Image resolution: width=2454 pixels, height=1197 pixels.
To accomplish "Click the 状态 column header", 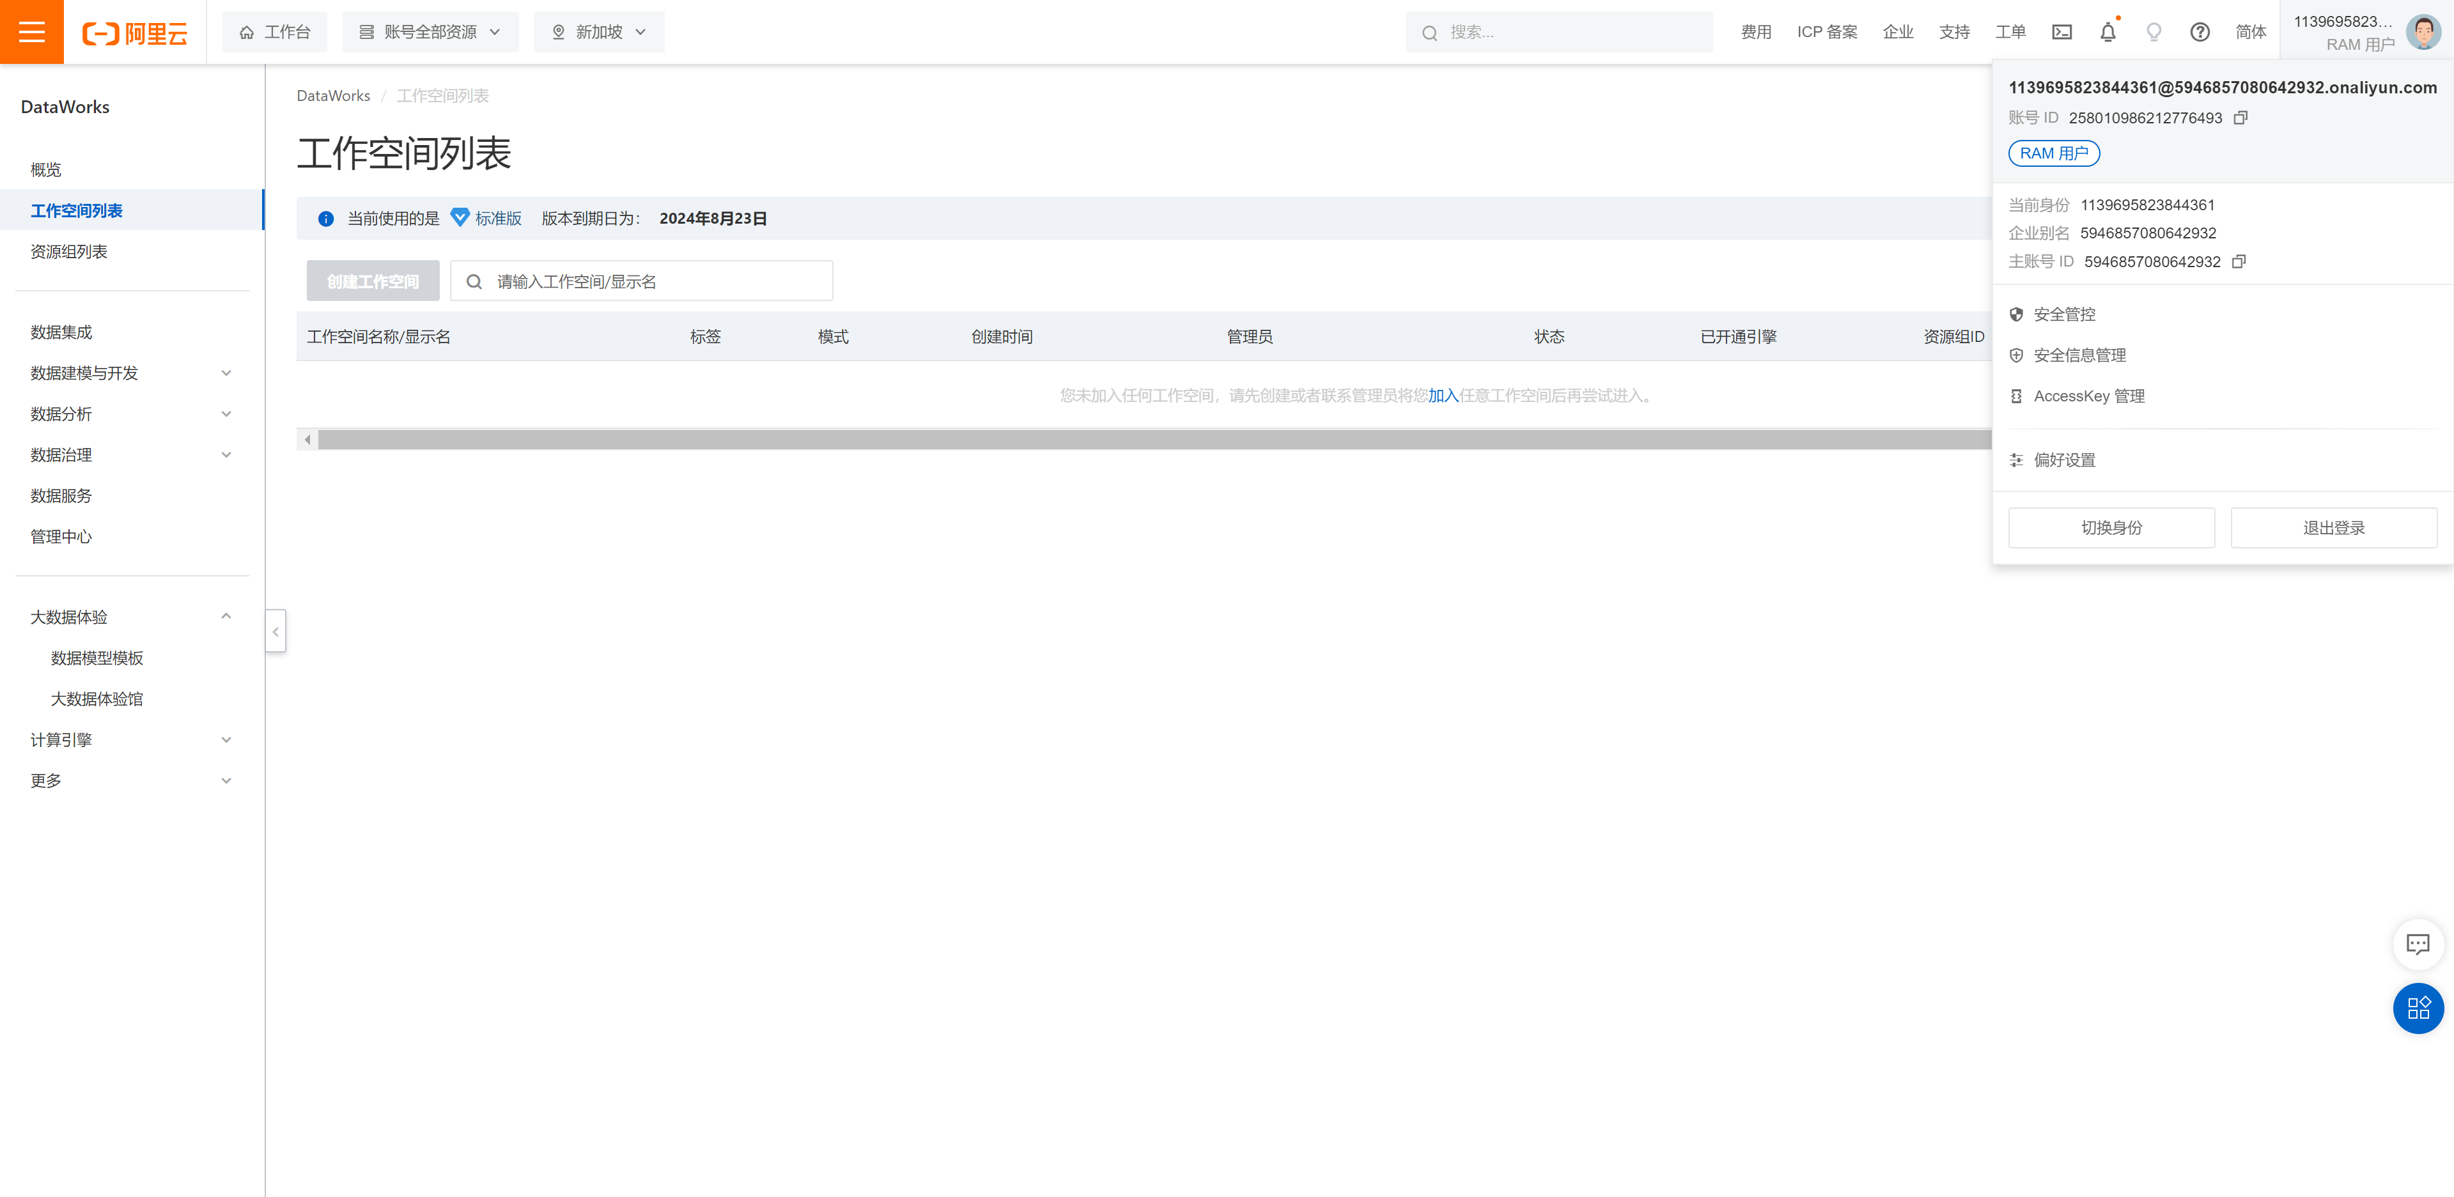I will pyautogui.click(x=1549, y=337).
